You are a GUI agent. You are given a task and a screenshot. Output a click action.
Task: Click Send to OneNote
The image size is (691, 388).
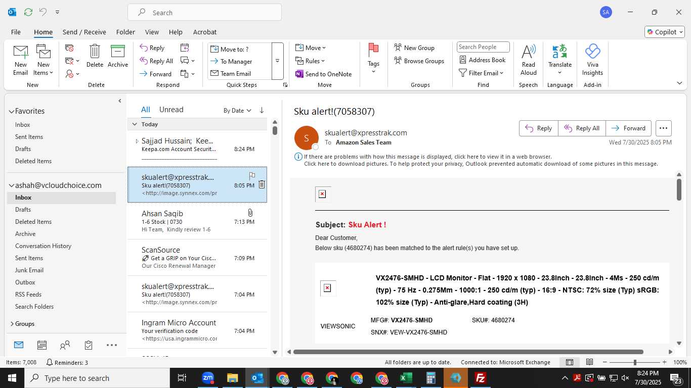(x=324, y=74)
